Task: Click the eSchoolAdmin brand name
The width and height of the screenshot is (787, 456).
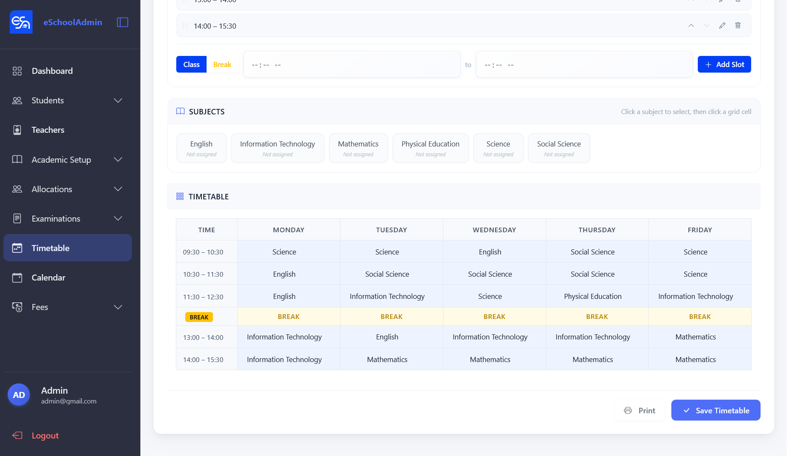Action: click(x=73, y=22)
